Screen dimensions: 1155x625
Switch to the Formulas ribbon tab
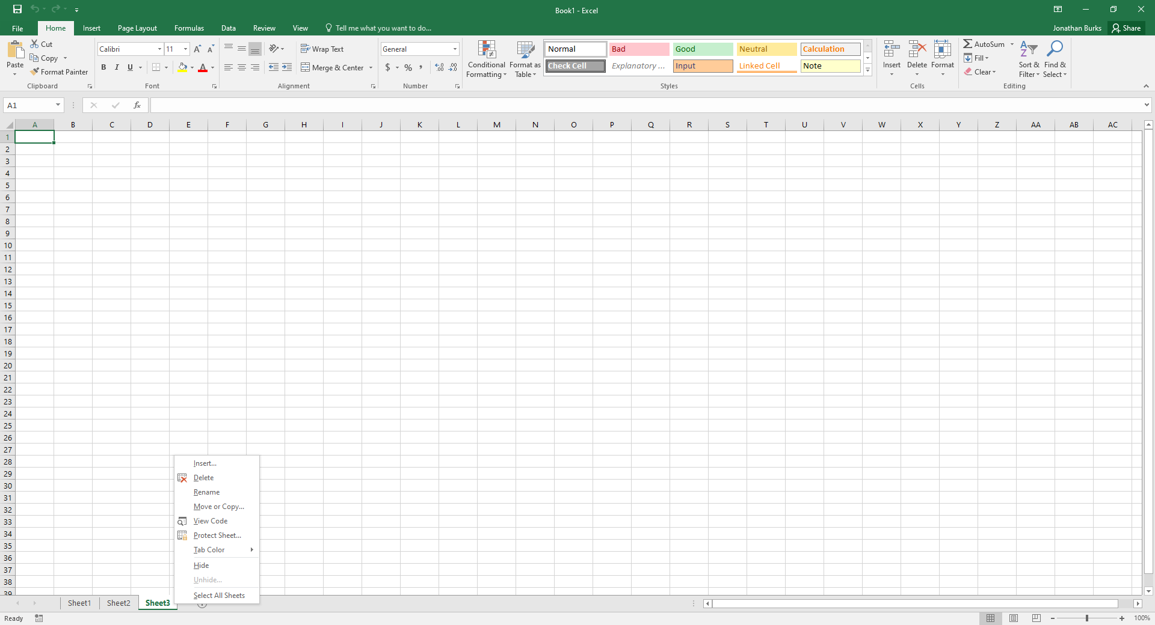point(189,28)
